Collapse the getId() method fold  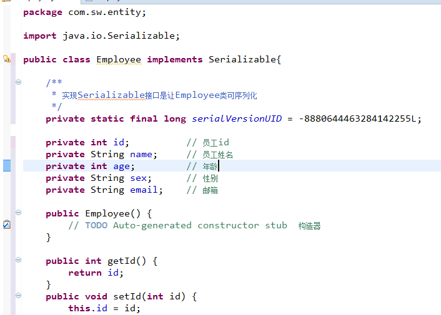coord(18,259)
